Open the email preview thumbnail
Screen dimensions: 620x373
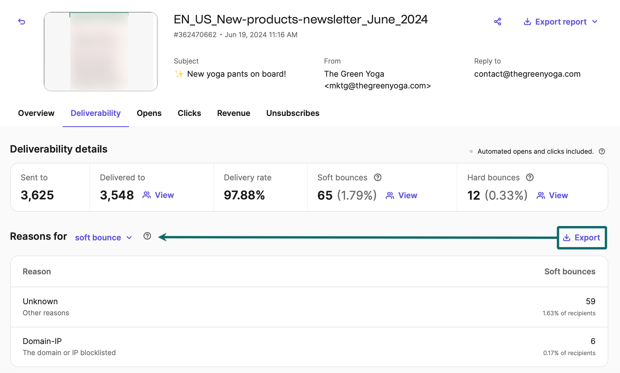point(101,52)
